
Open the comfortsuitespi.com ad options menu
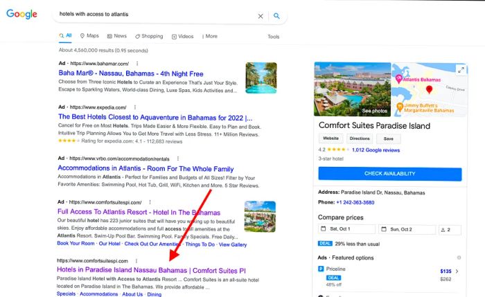(x=150, y=202)
